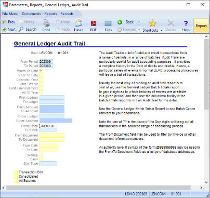Toggle the Last Twelve box
Image resolution: width=210 pixels, height=198 pixels.
41,84
